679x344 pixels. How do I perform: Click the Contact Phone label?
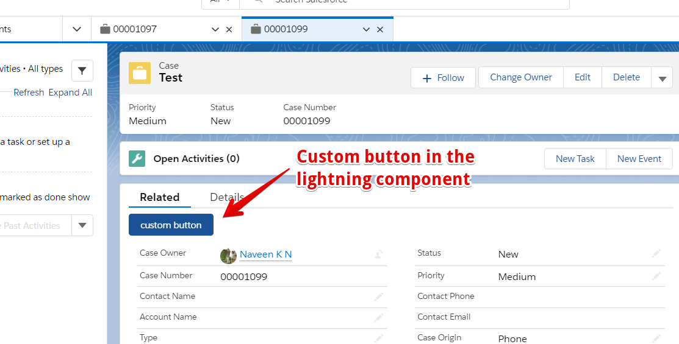(x=445, y=296)
